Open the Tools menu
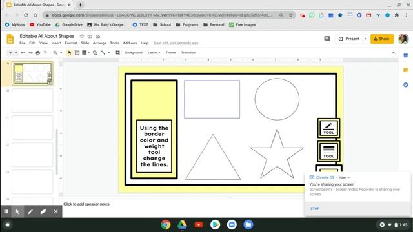Image resolution: width=413 pixels, height=232 pixels. point(115,43)
